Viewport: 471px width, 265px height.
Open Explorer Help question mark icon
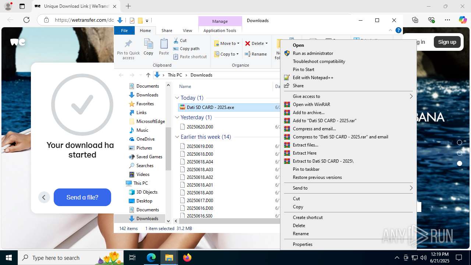click(x=398, y=31)
